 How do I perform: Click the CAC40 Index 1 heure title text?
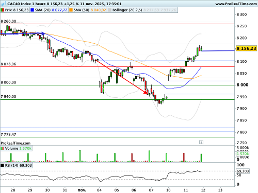(x=27, y=4)
